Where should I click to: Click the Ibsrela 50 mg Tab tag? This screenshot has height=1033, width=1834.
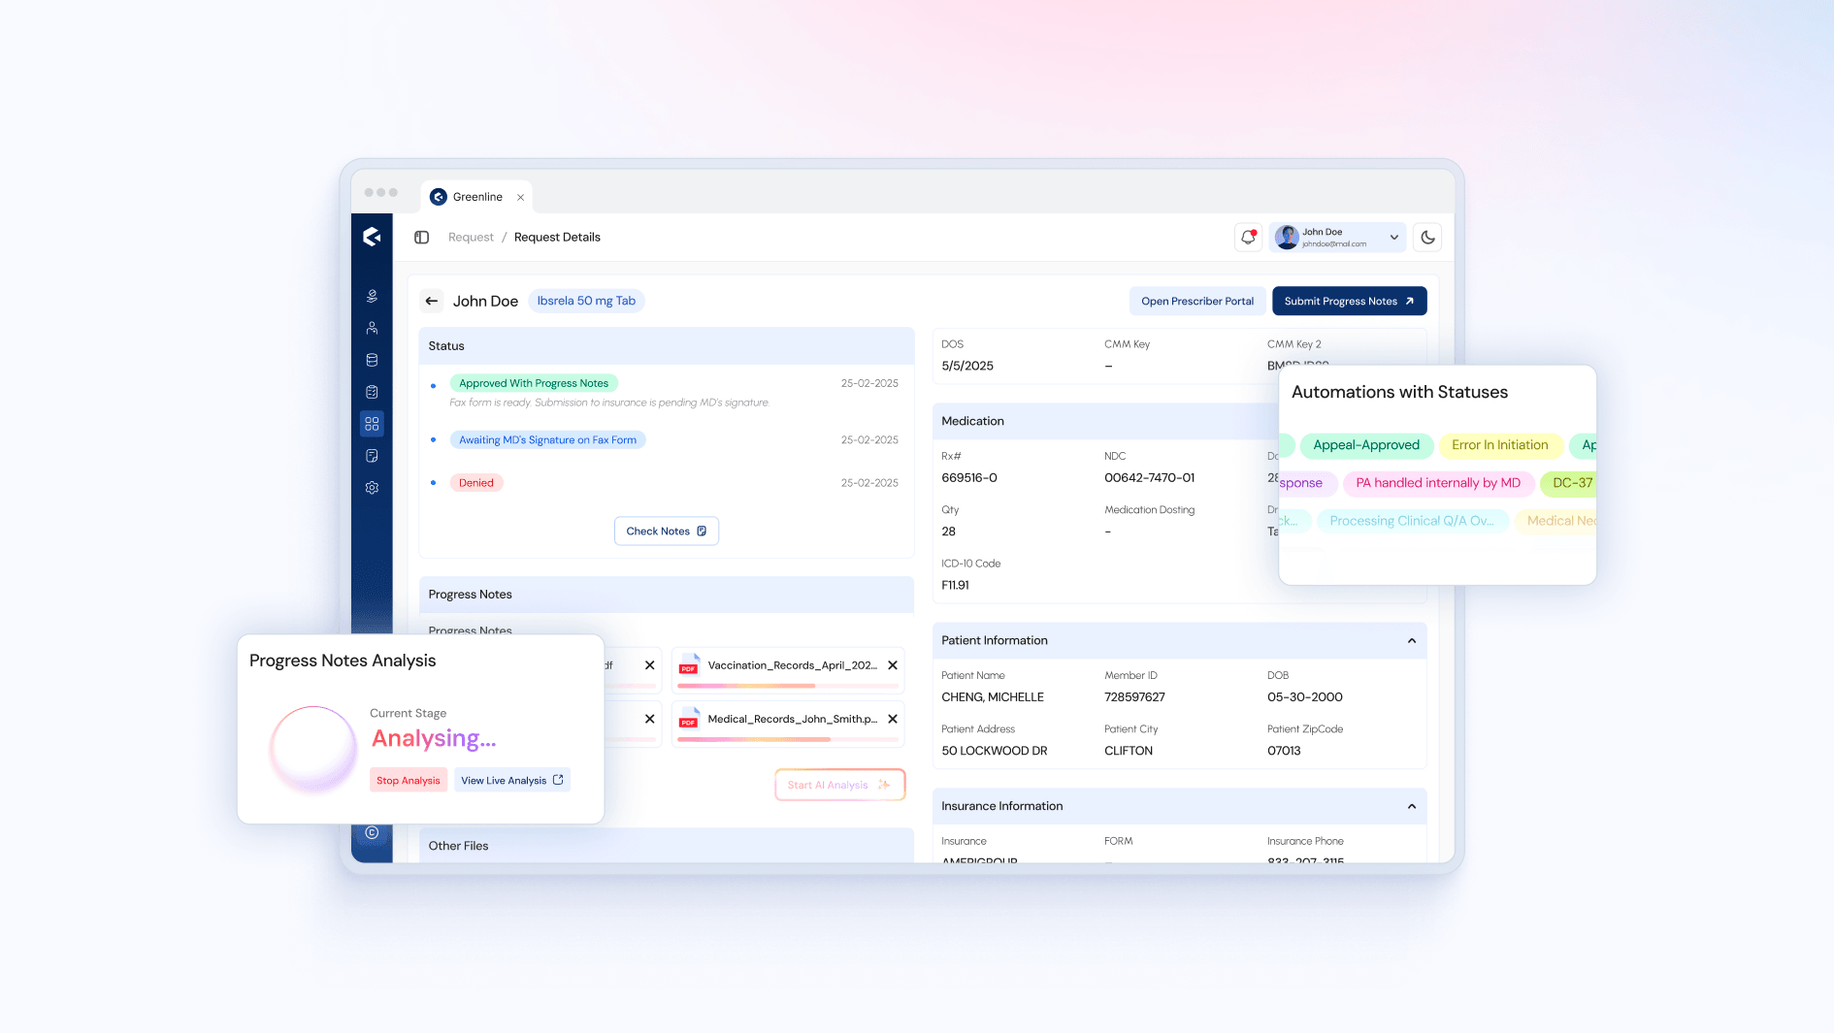pos(586,301)
